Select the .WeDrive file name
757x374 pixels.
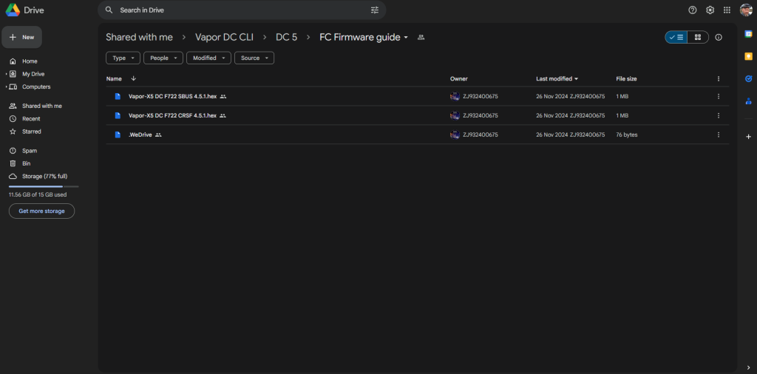[140, 135]
